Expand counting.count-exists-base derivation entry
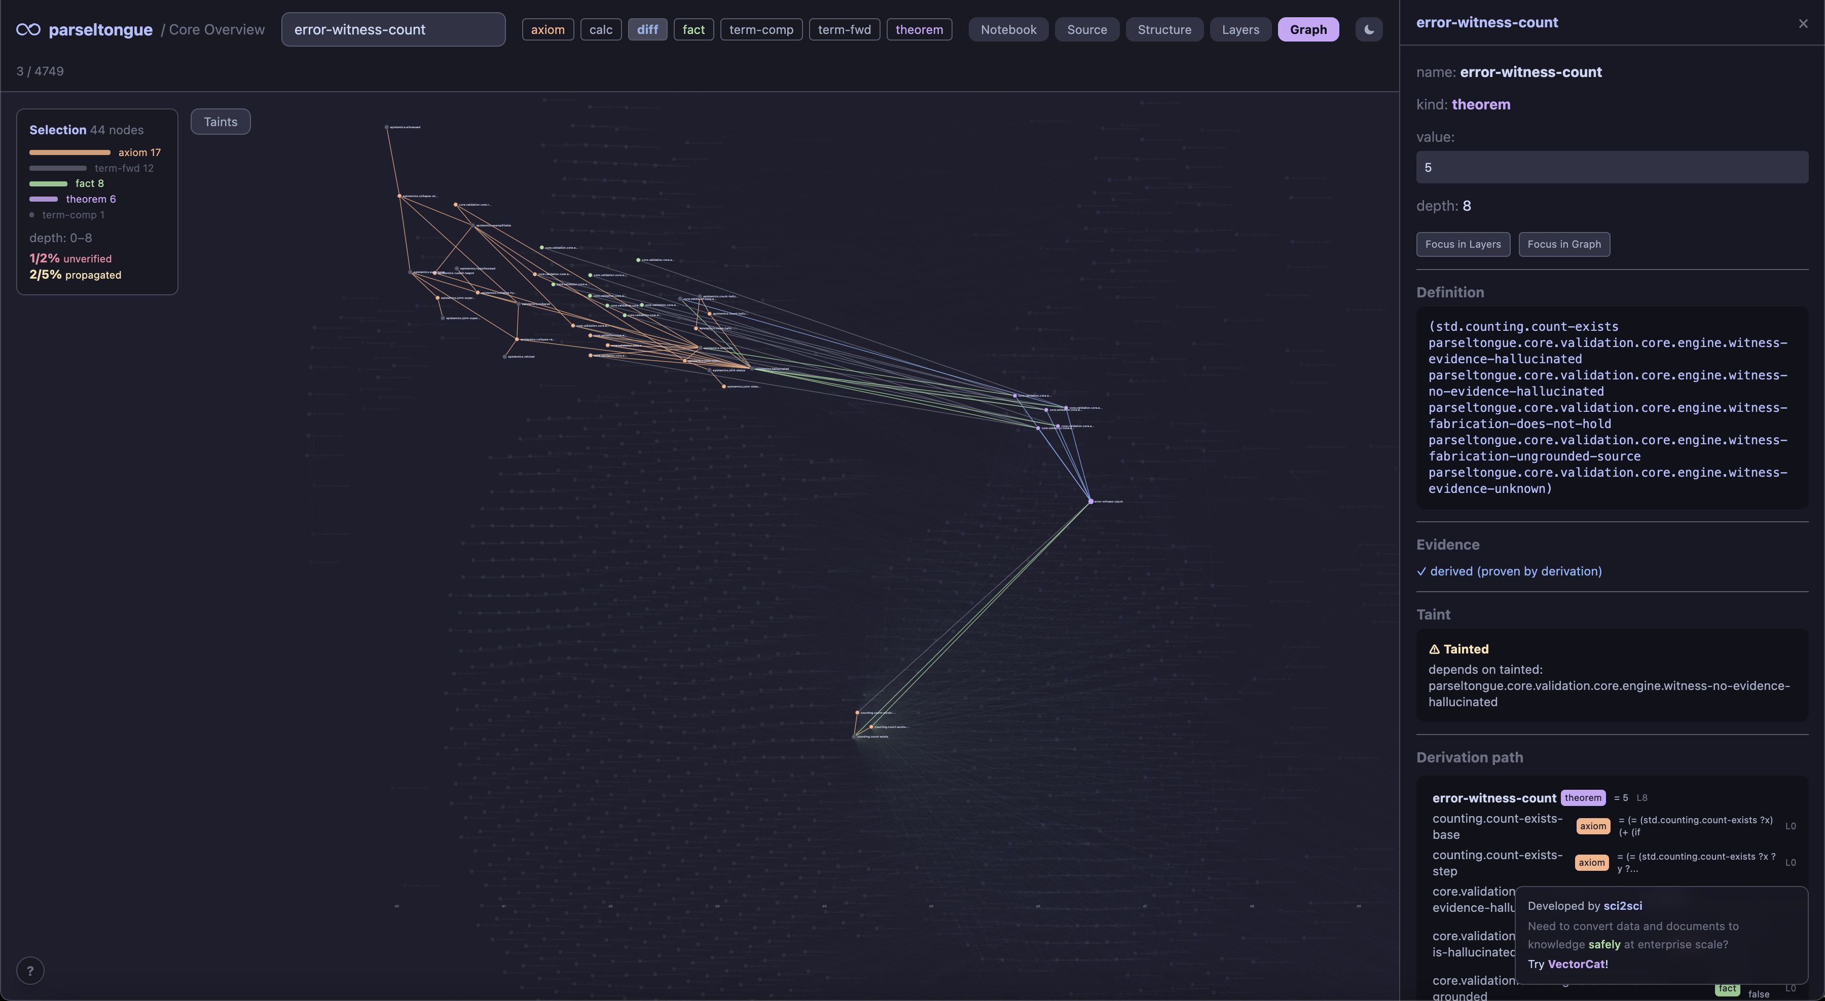The image size is (1825, 1001). point(1496,826)
